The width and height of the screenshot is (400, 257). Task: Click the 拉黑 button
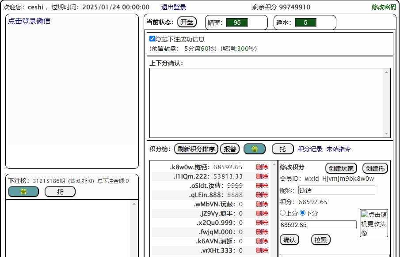321,240
